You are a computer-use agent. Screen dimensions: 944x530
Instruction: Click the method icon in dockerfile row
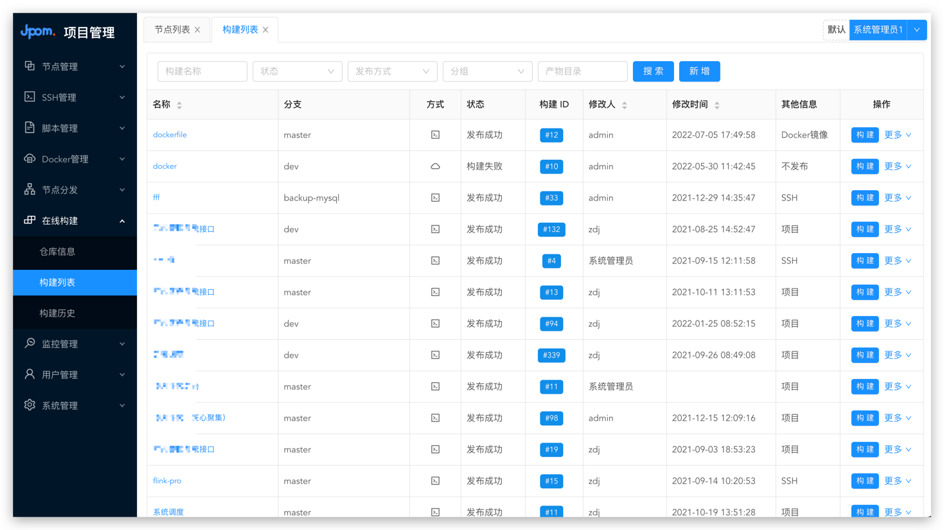pos(435,135)
